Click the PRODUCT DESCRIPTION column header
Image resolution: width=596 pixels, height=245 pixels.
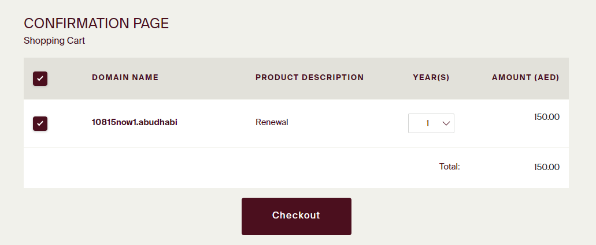point(309,77)
